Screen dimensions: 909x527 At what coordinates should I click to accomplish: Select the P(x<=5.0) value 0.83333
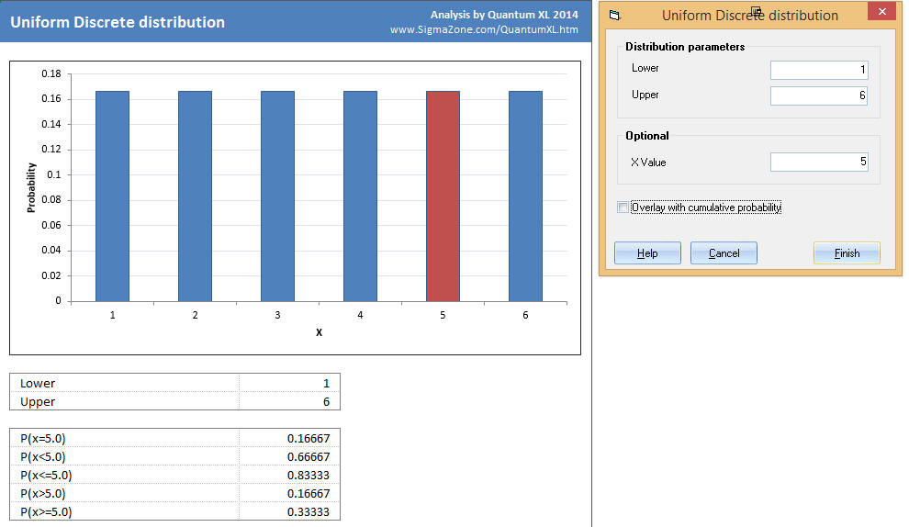pos(308,475)
